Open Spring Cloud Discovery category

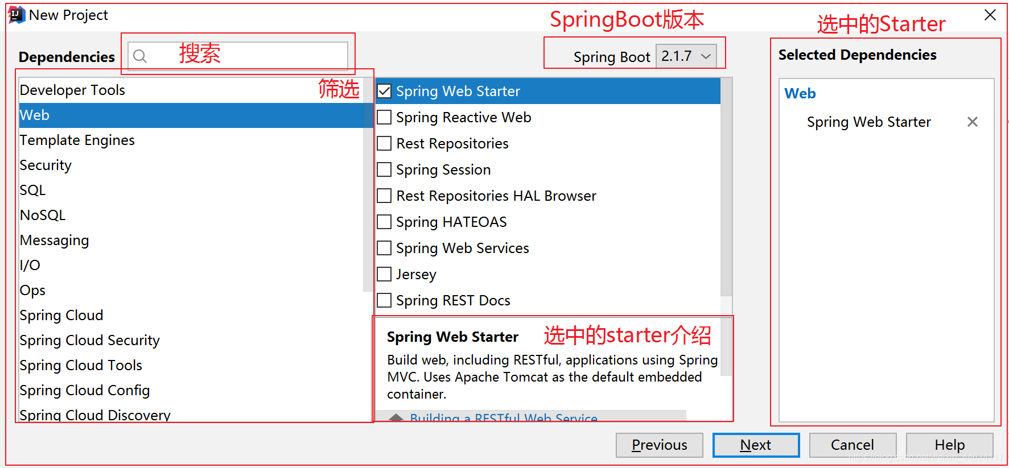click(191, 414)
